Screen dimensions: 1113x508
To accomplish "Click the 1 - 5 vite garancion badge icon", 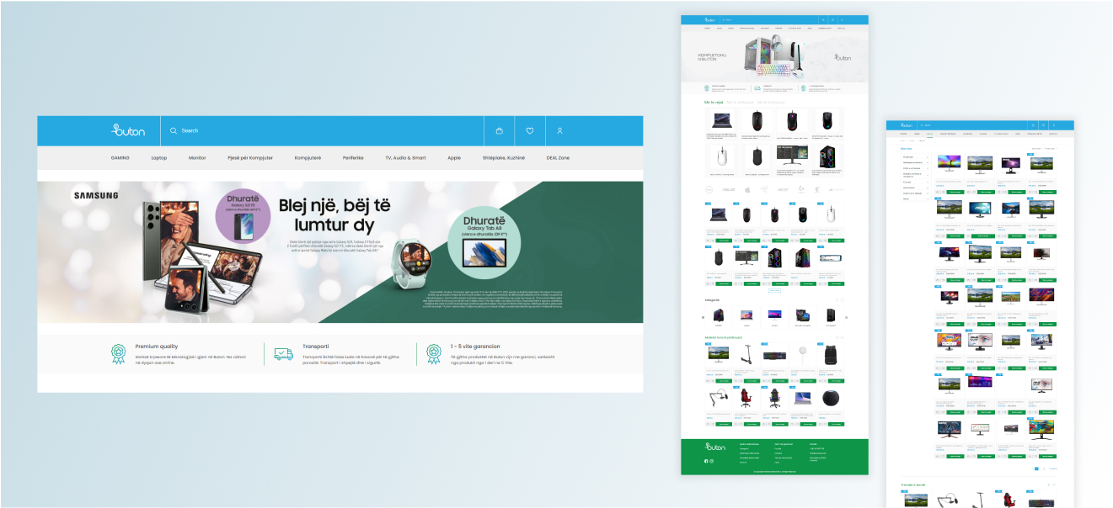I will tap(435, 353).
